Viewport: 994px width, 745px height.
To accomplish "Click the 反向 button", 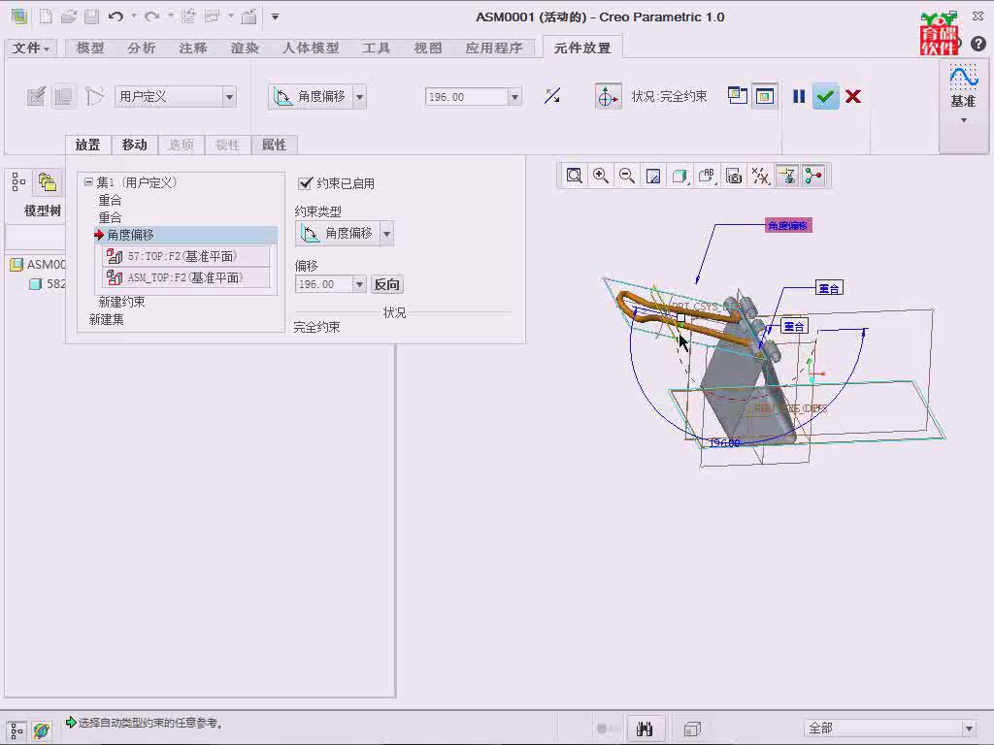I will pyautogui.click(x=386, y=284).
